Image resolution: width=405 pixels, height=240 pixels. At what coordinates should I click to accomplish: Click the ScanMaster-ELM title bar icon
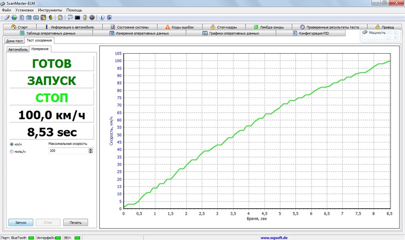click(3, 3)
